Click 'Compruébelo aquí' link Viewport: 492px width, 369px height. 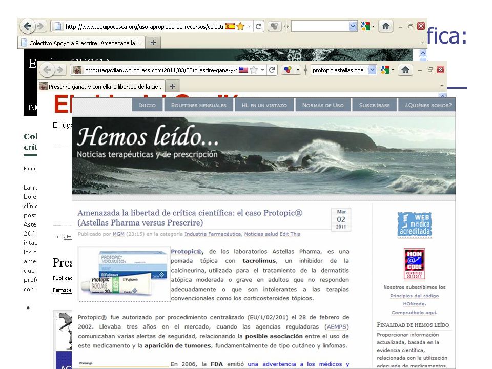pos(414,312)
